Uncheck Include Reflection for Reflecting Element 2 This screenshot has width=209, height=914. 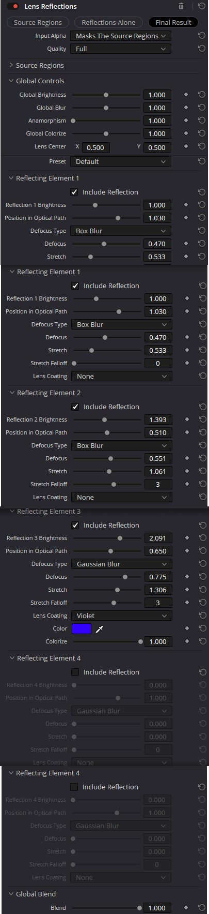75,407
